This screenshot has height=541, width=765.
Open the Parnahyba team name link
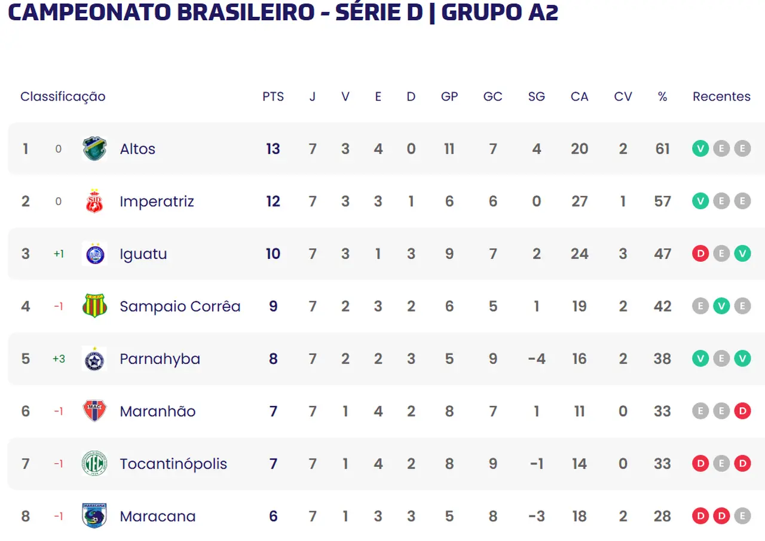click(x=160, y=359)
